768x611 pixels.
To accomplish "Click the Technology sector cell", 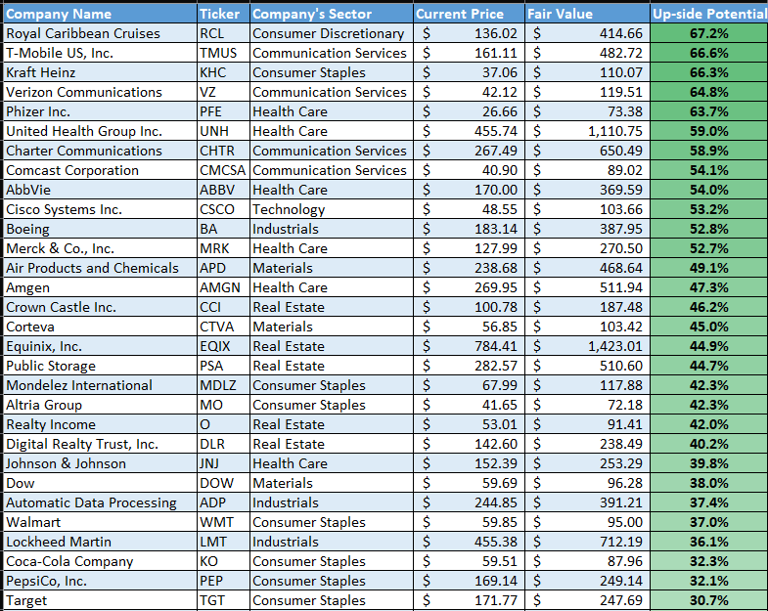I will (x=331, y=209).
